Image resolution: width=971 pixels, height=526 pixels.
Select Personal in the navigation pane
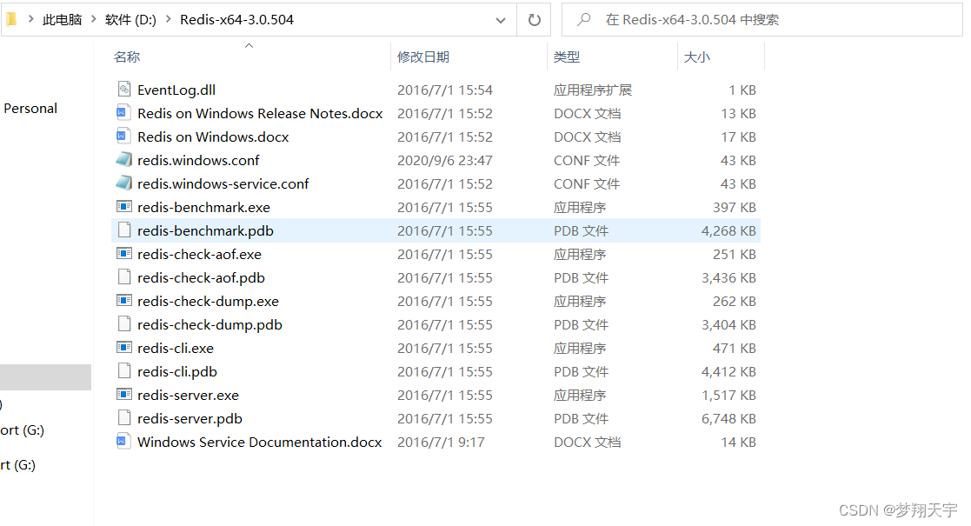(30, 109)
